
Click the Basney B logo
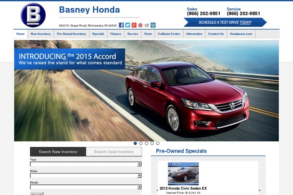pyautogui.click(x=33, y=15)
